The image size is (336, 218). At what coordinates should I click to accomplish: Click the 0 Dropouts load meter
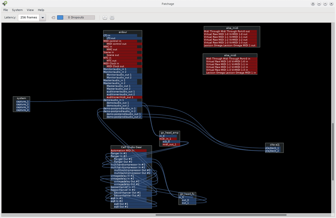click(x=76, y=18)
